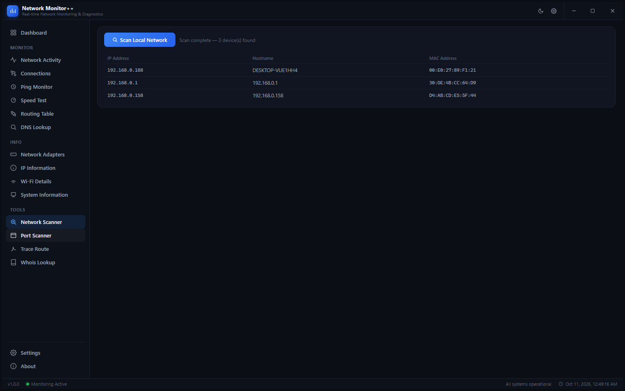
Task: Toggle dark mode moon icon
Action: click(x=541, y=11)
